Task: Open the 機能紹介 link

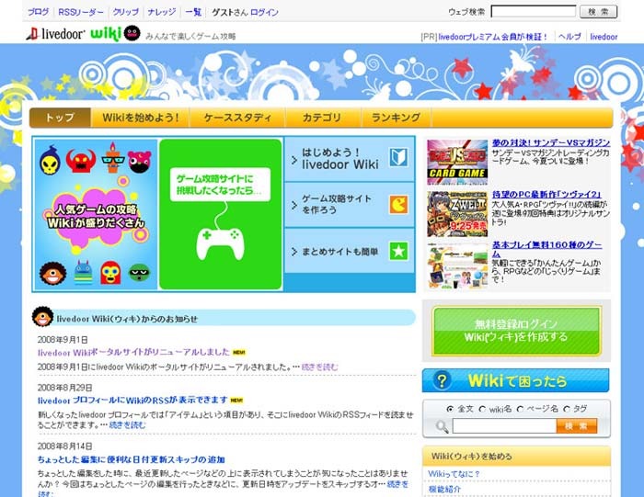Action: pyautogui.click(x=444, y=490)
